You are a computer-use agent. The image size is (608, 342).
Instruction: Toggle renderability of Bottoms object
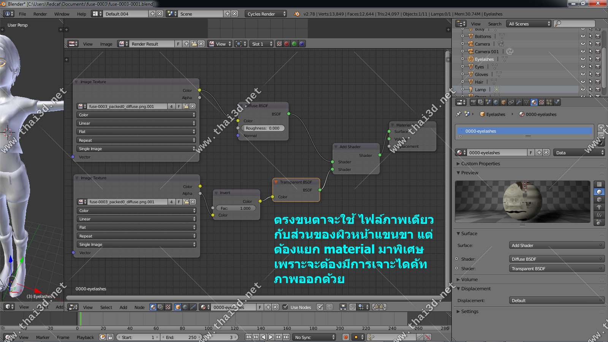tap(598, 36)
